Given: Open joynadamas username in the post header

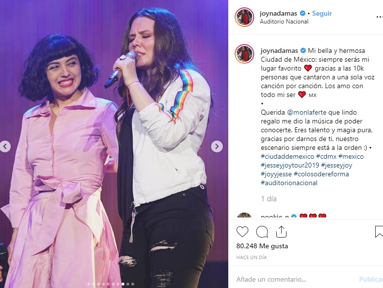Looking at the screenshot, I should [x=279, y=13].
